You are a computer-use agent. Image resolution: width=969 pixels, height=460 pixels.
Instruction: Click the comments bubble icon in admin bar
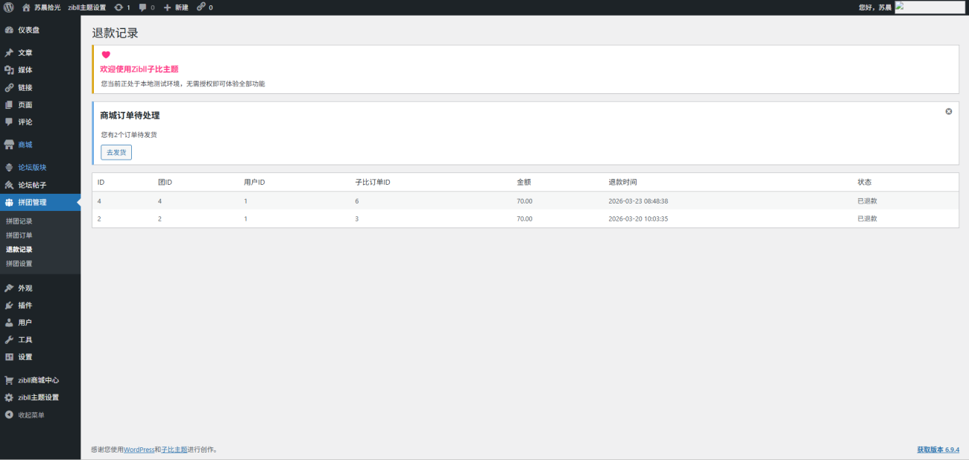[x=143, y=7]
